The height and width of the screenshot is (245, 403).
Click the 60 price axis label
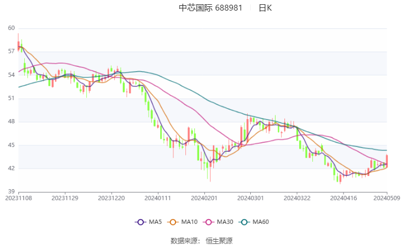point(11,28)
